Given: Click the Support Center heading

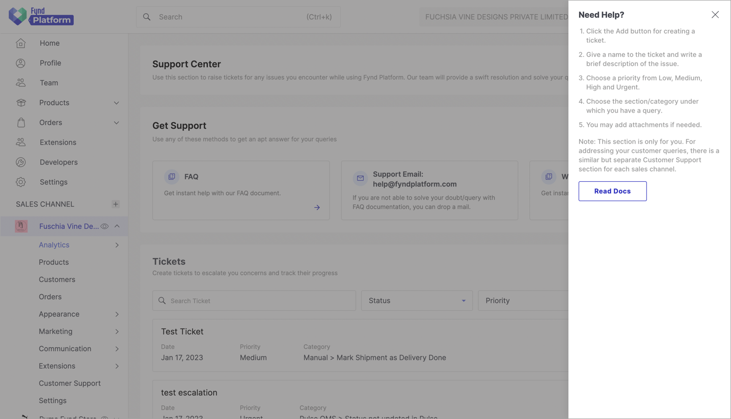Looking at the screenshot, I should point(186,64).
